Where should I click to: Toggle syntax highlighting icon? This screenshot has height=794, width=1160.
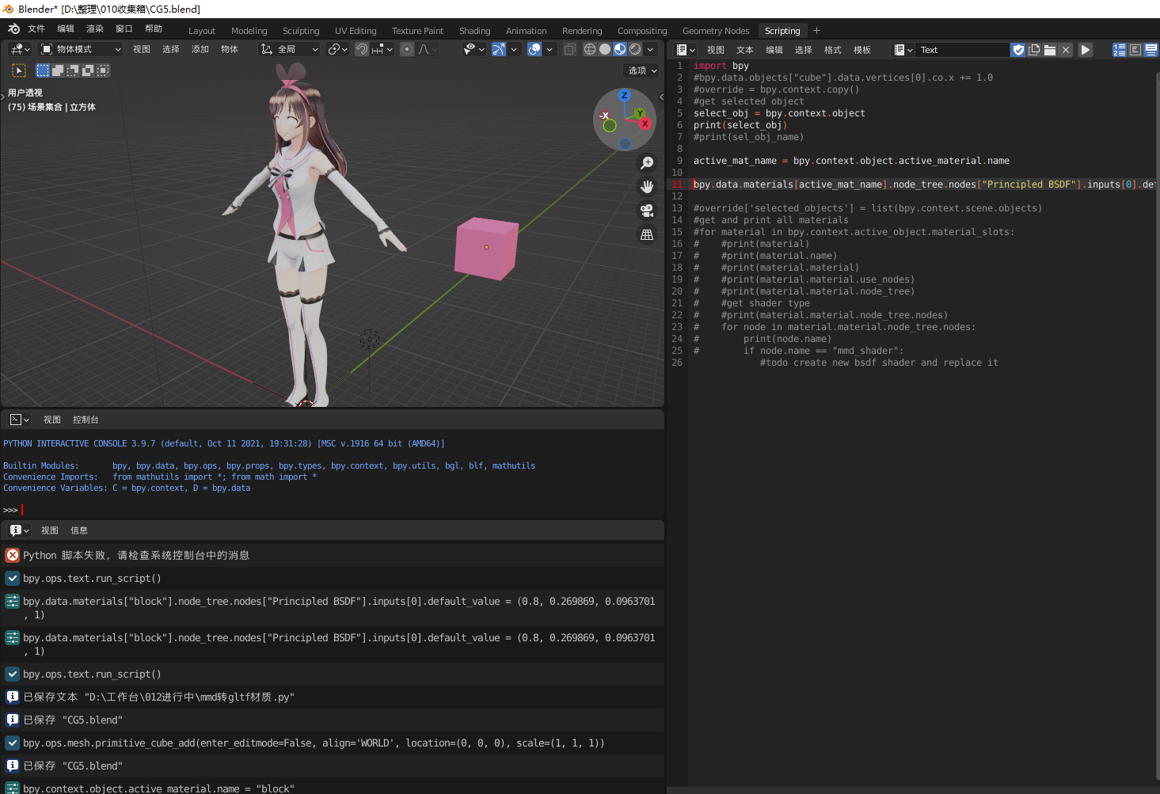(1151, 50)
